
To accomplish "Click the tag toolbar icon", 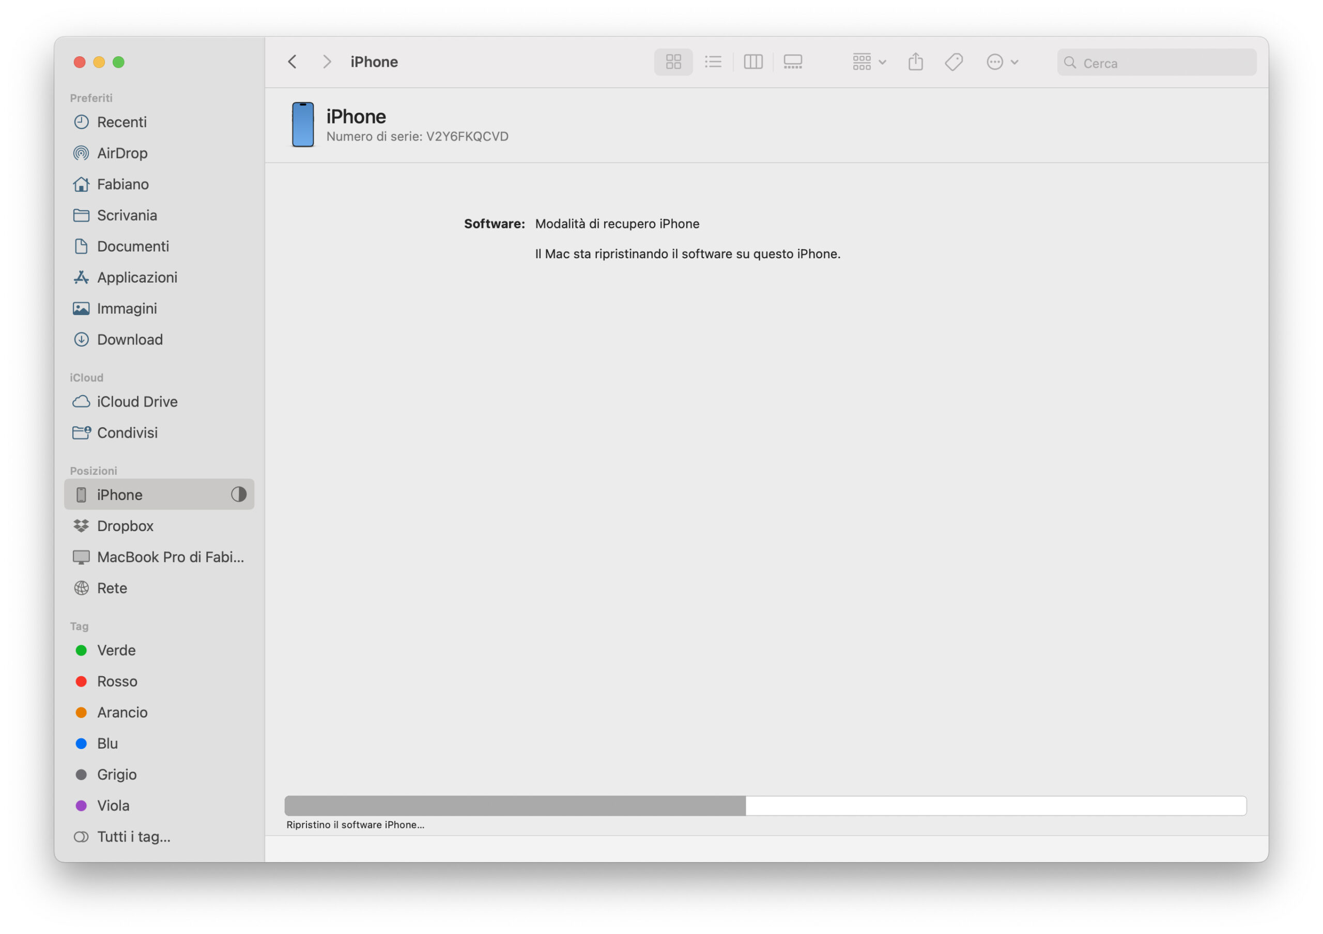I will (953, 61).
